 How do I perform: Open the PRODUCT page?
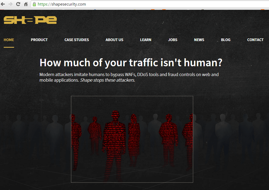click(39, 40)
